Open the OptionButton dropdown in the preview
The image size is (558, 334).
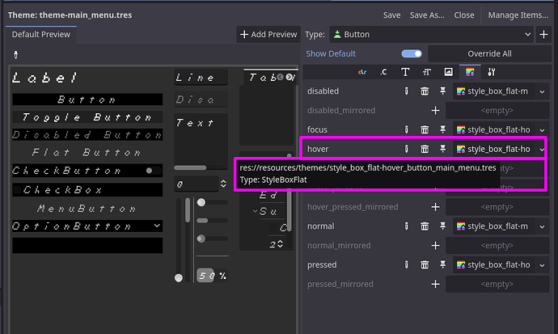(x=87, y=226)
